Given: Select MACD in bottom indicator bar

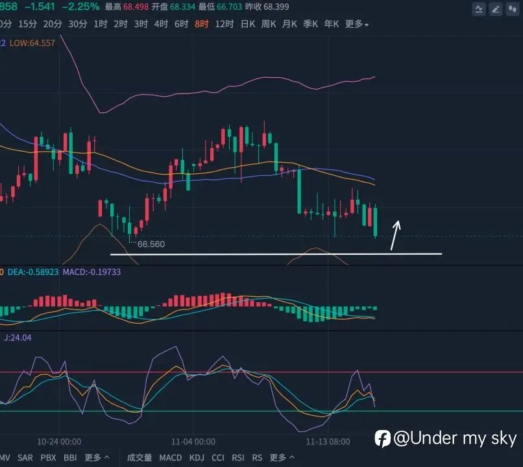Looking at the screenshot, I should pyautogui.click(x=171, y=458).
